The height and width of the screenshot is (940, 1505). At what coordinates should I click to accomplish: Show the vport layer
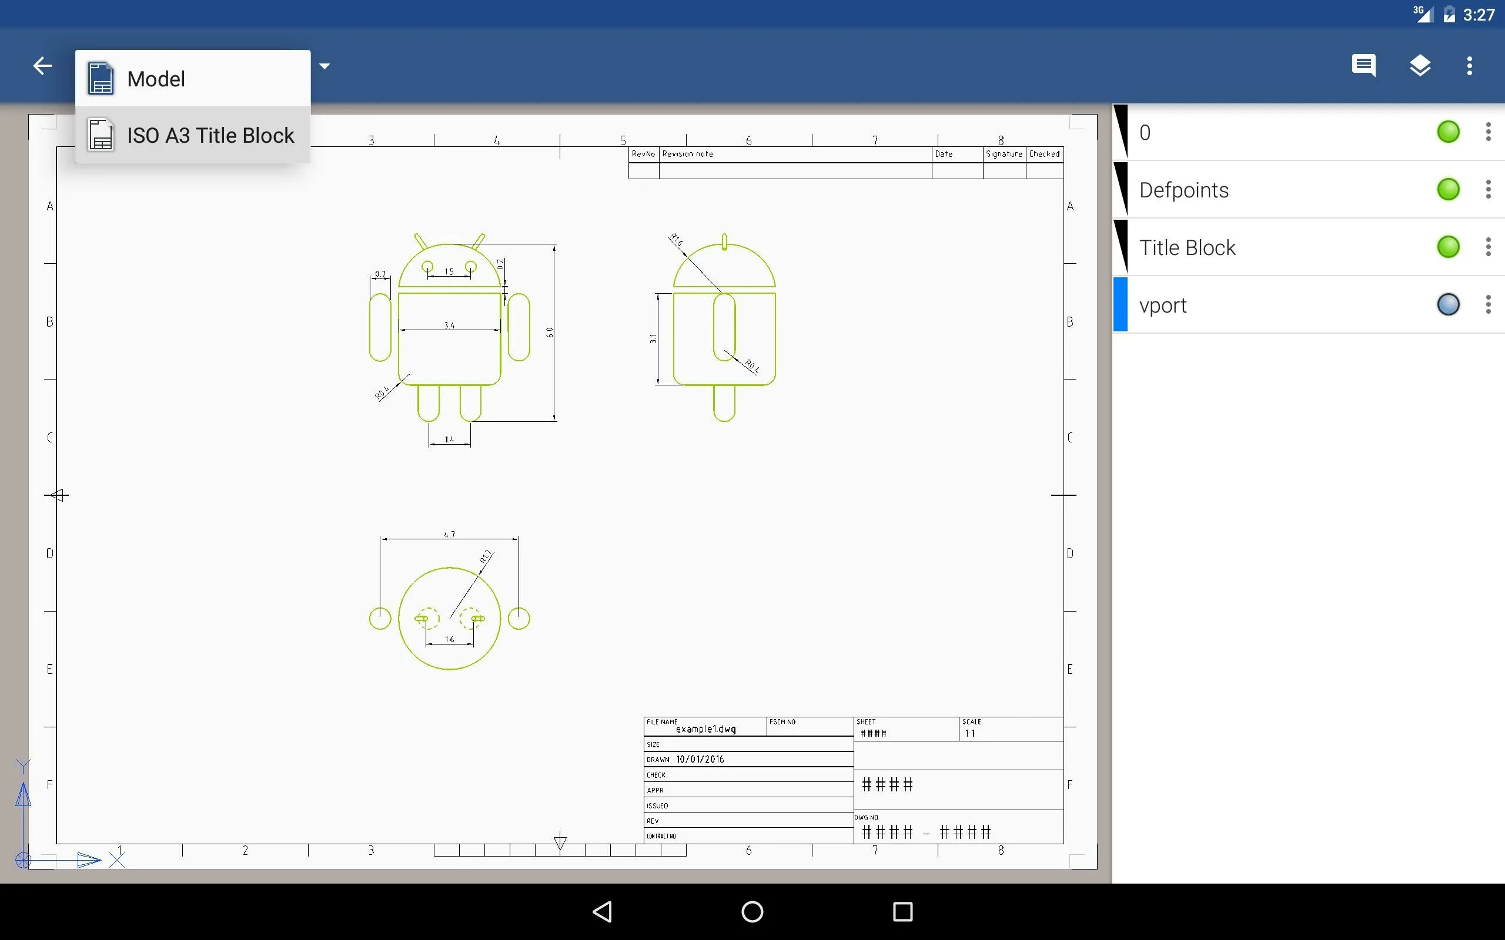click(1448, 305)
